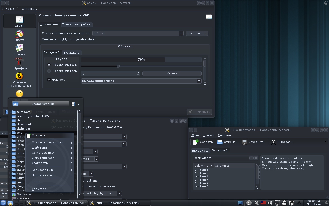Screen dimensions: 329x206
Task: Expand Item 8 in the tree
Action: [196, 170]
